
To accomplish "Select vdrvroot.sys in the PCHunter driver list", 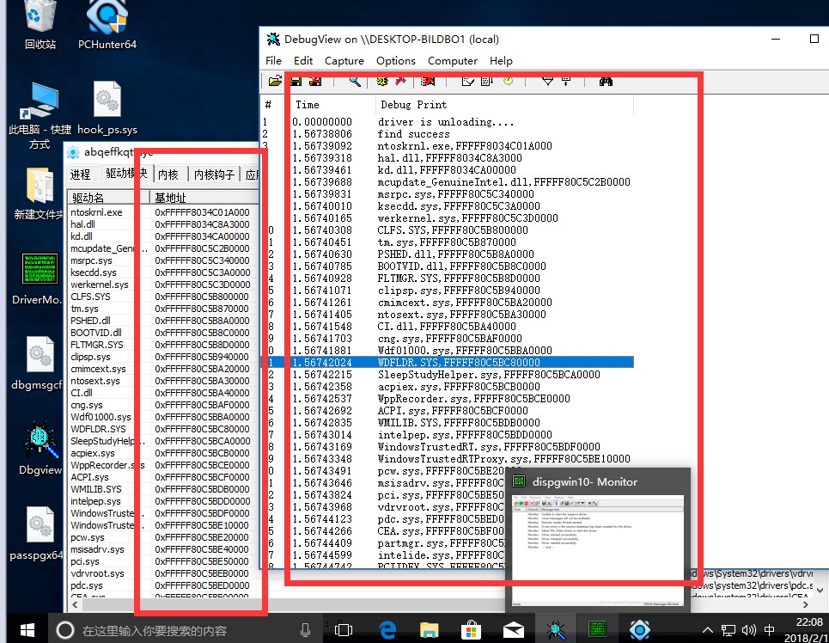I will coord(163,573).
